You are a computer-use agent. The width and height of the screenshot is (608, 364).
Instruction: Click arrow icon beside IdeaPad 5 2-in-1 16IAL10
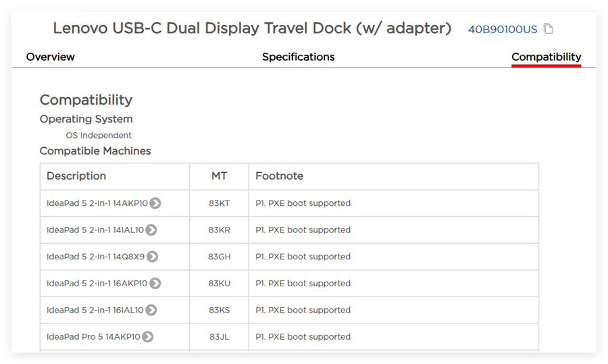pyautogui.click(x=151, y=310)
